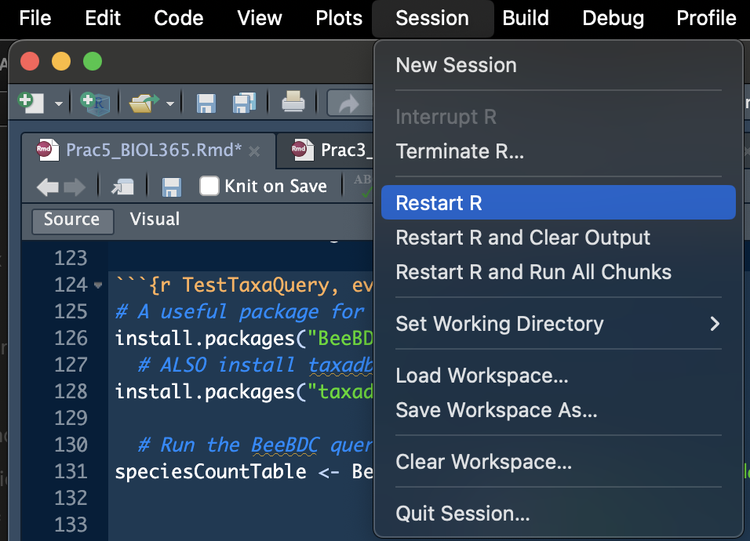The image size is (750, 541).
Task: Click the New File icon
Action: point(31,103)
